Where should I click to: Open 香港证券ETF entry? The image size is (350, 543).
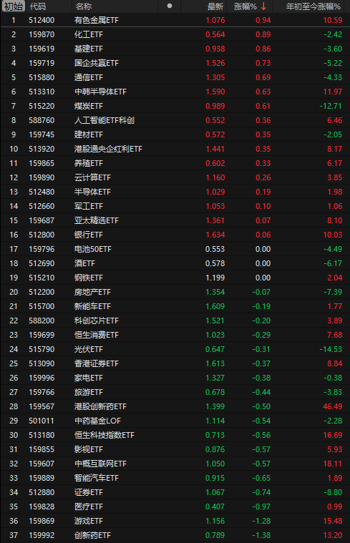[97, 363]
